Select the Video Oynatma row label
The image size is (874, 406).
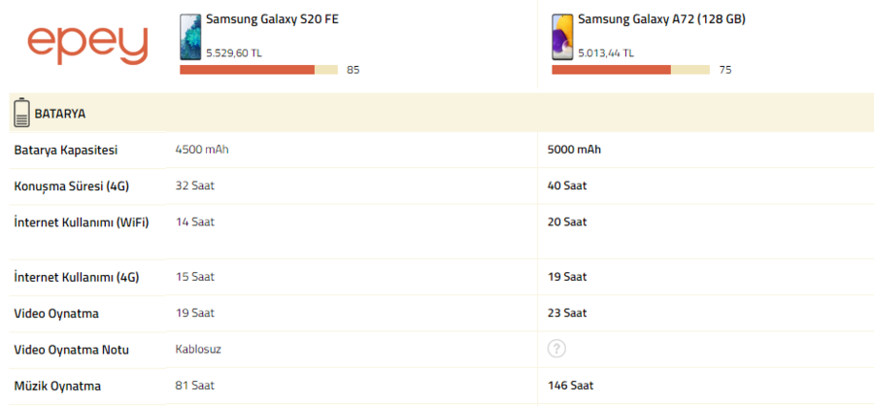coord(56,314)
